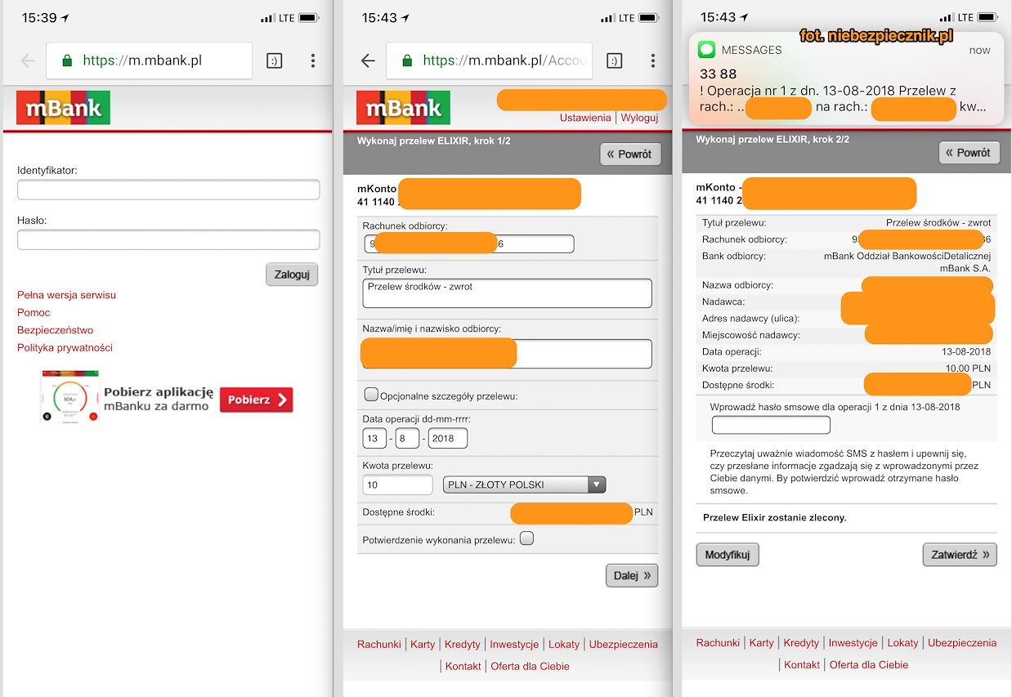
Task: Focus the Identyfikator input field
Action: (x=168, y=190)
